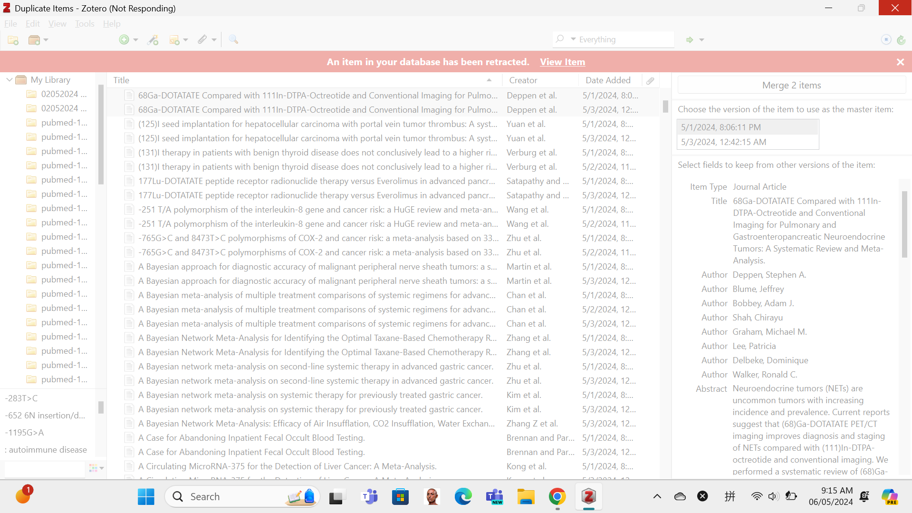Open the New Library dropdown arrow
912x513 pixels.
46,40
